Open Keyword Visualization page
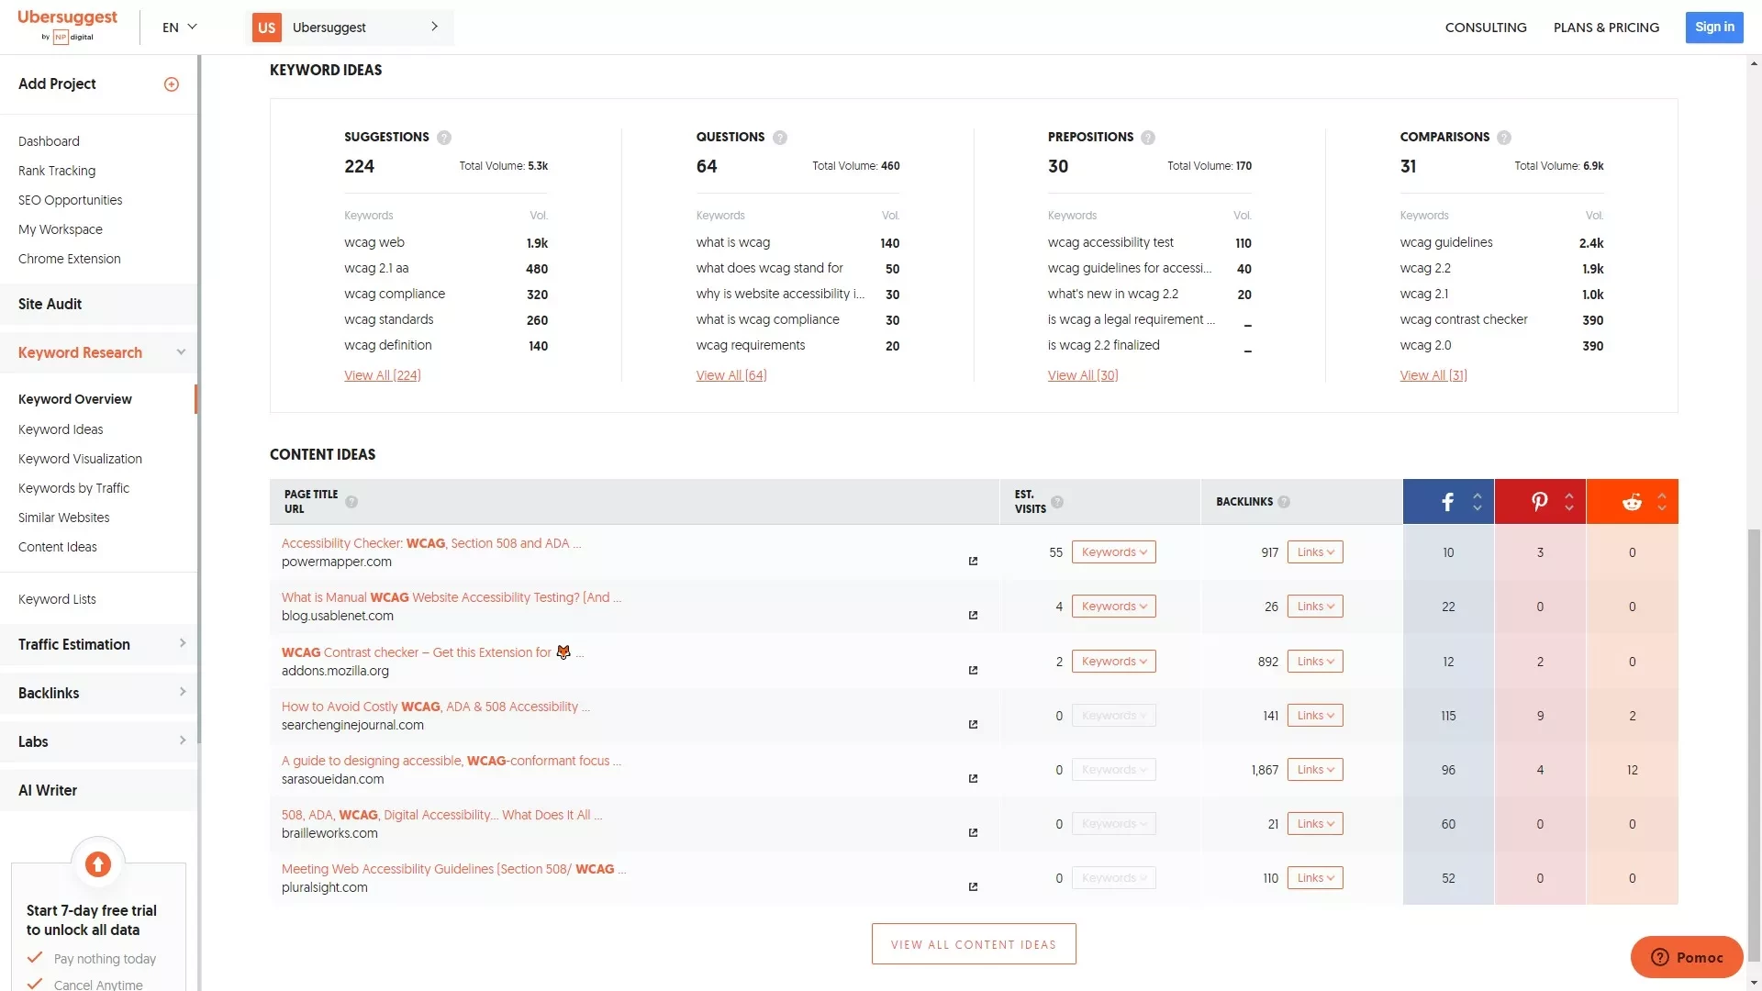Screen dimensions: 1762x991 tap(80, 459)
